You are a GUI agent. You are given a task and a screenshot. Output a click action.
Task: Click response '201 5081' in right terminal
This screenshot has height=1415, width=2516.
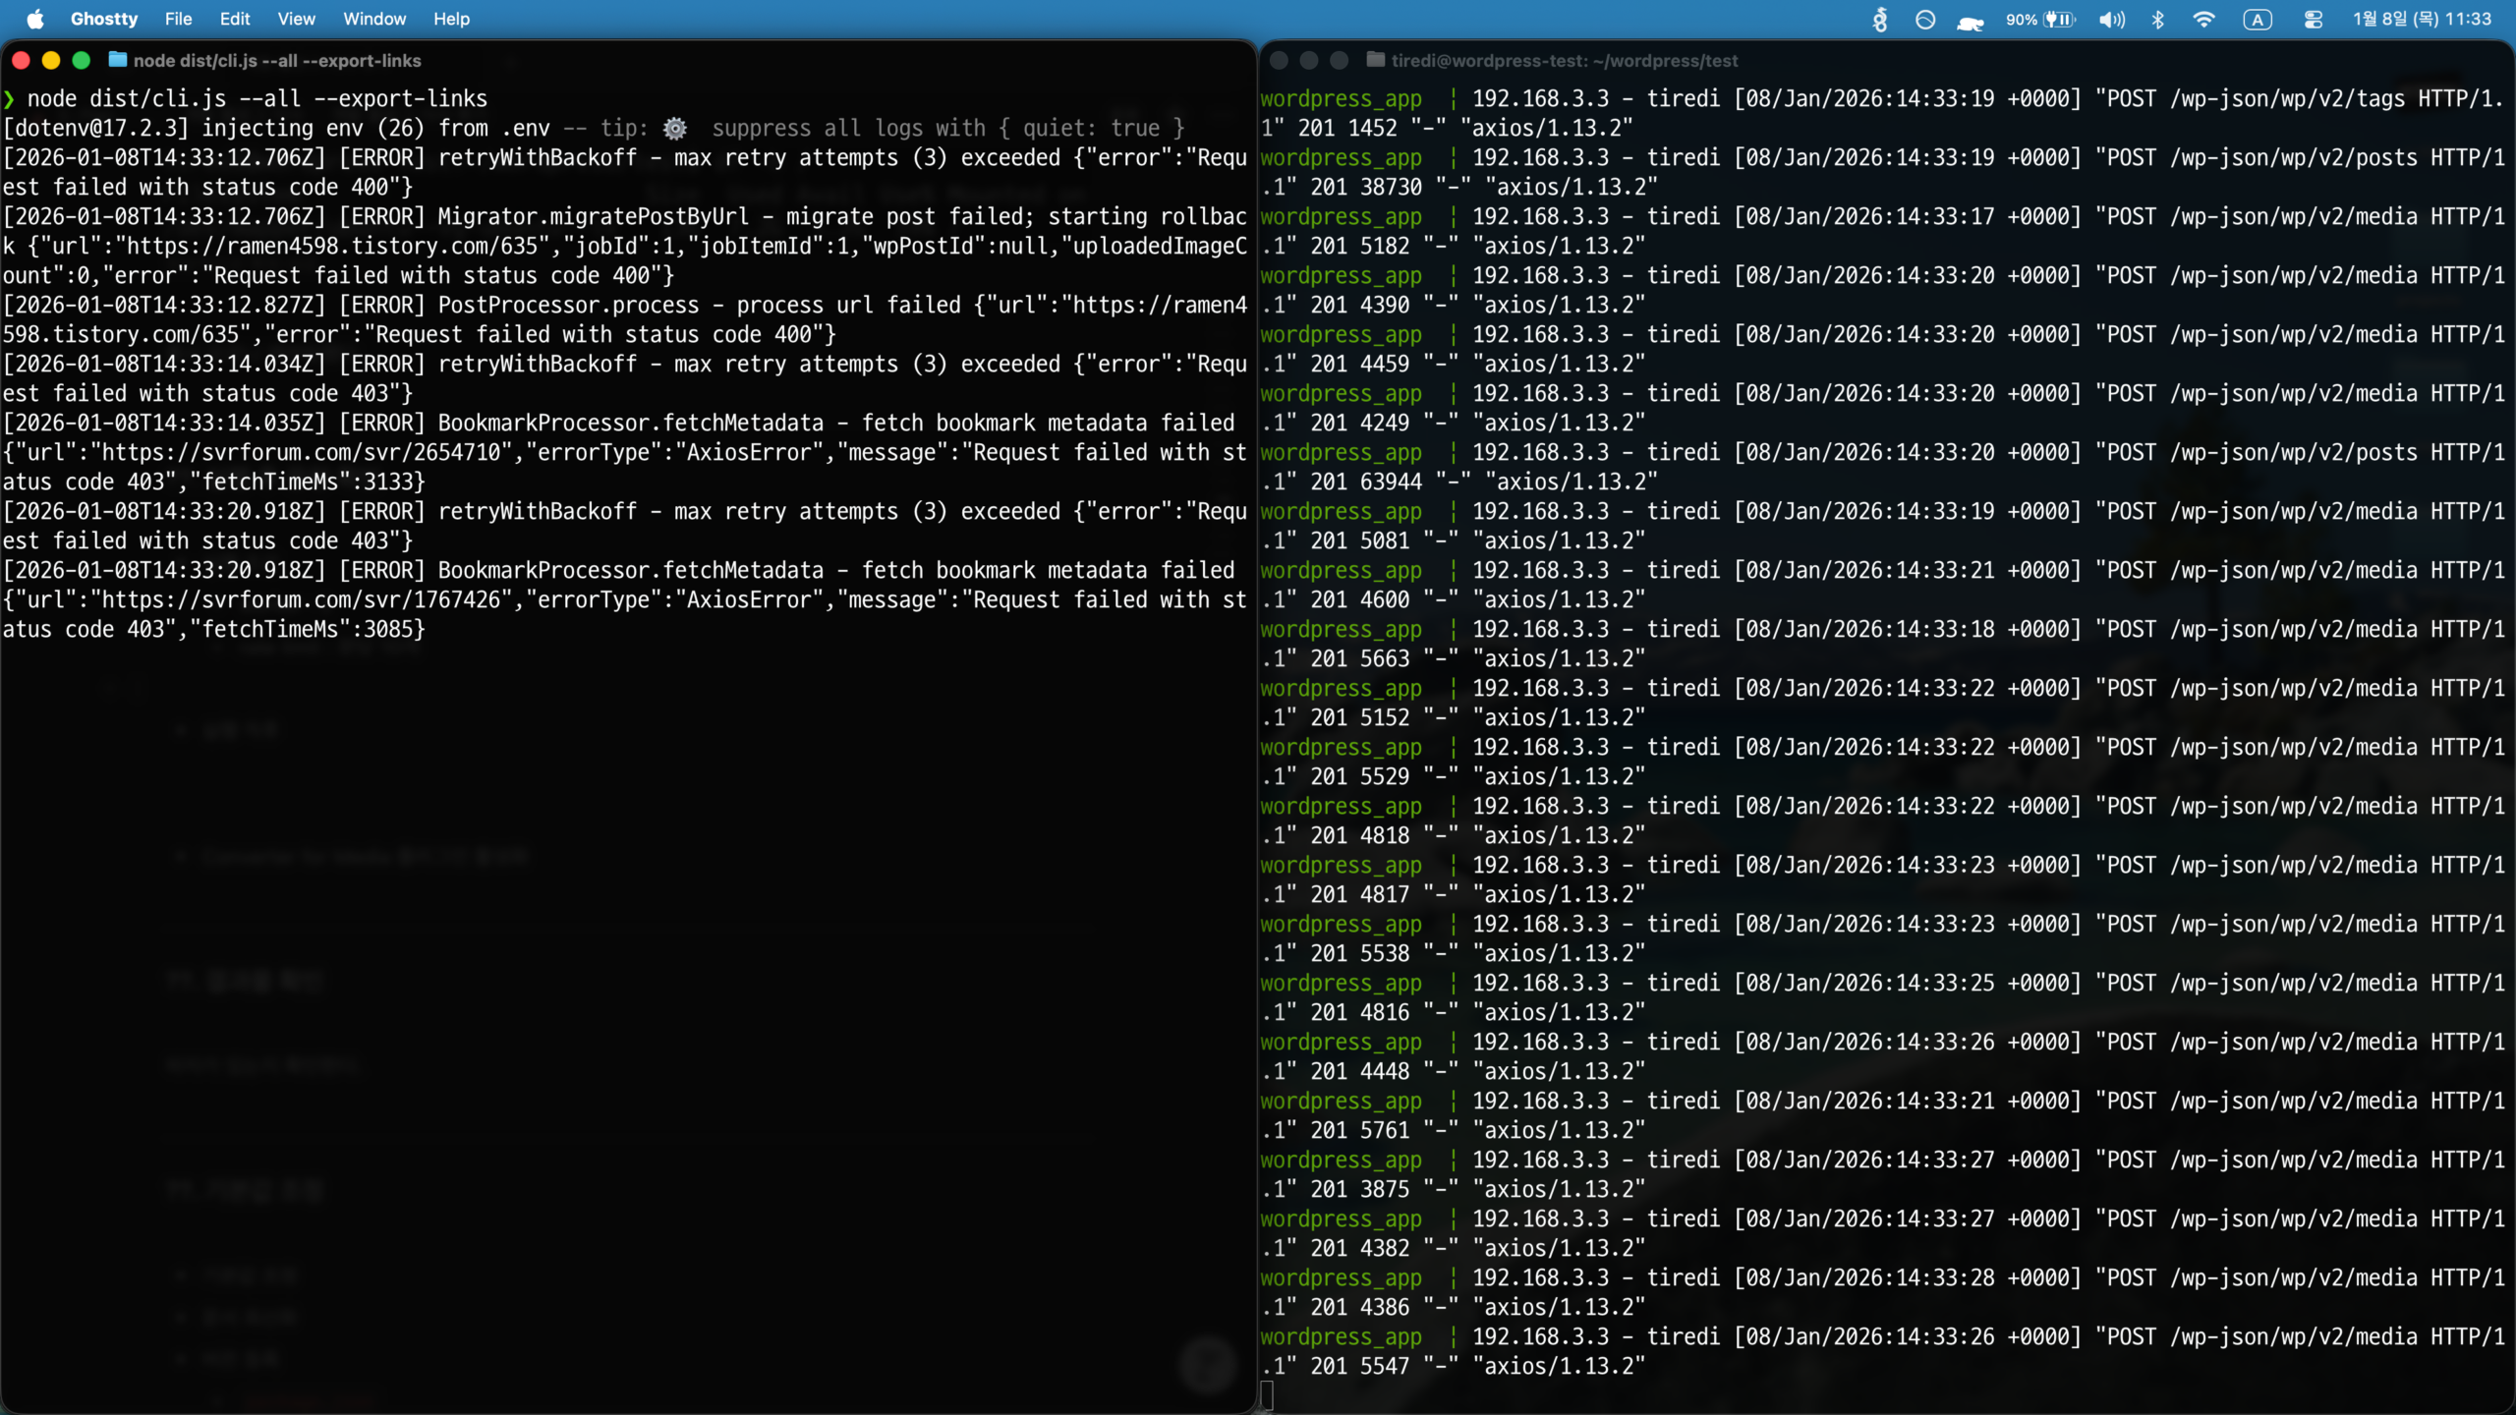[x=1360, y=540]
